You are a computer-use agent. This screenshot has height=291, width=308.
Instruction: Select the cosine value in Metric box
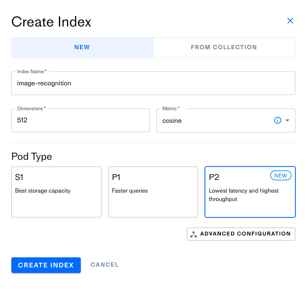[173, 121]
